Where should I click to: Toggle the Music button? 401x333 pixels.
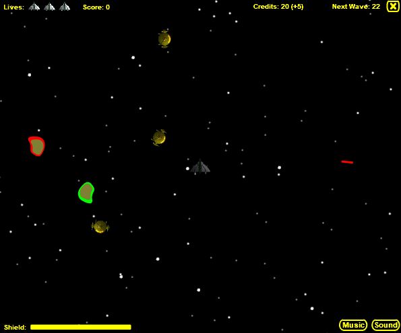click(353, 325)
